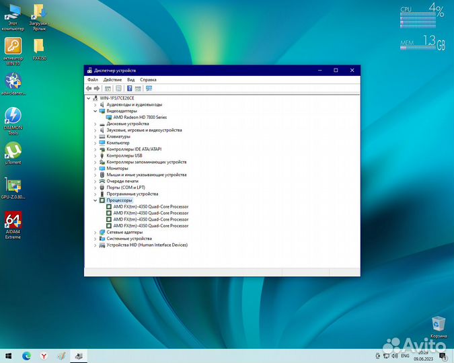The height and width of the screenshot is (363, 454).
Task: Expand Порты (COM и LPT) arrow
Action: 96,188
